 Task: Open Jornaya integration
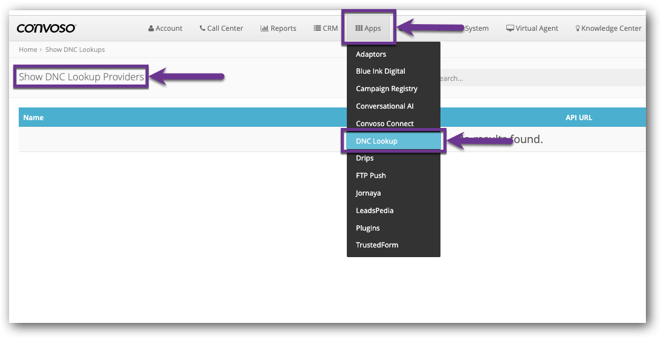click(x=393, y=193)
